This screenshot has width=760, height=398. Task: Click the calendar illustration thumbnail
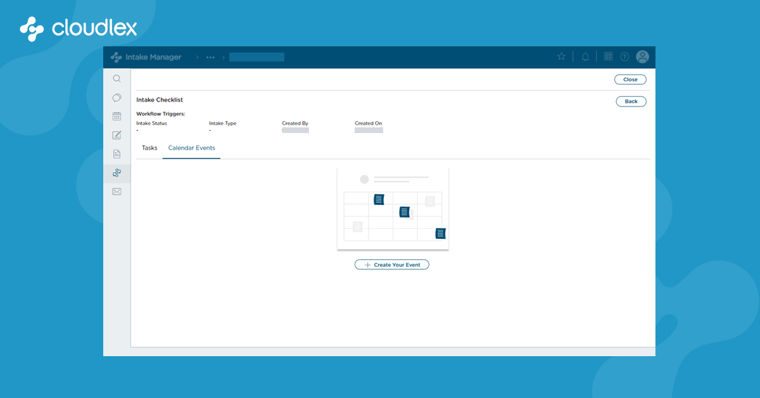393,209
